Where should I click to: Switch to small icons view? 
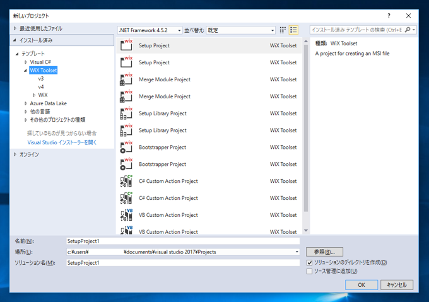283,30
